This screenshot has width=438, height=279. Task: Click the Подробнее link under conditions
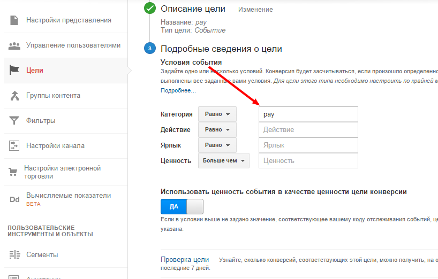click(x=178, y=91)
